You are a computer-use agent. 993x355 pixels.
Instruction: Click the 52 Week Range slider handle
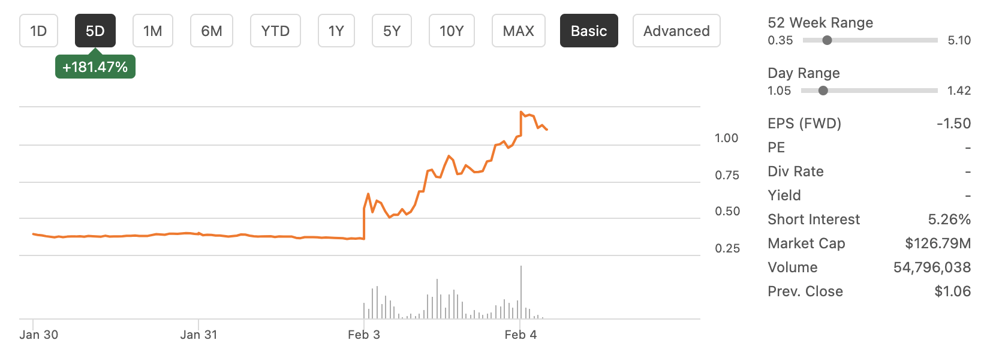click(x=828, y=41)
